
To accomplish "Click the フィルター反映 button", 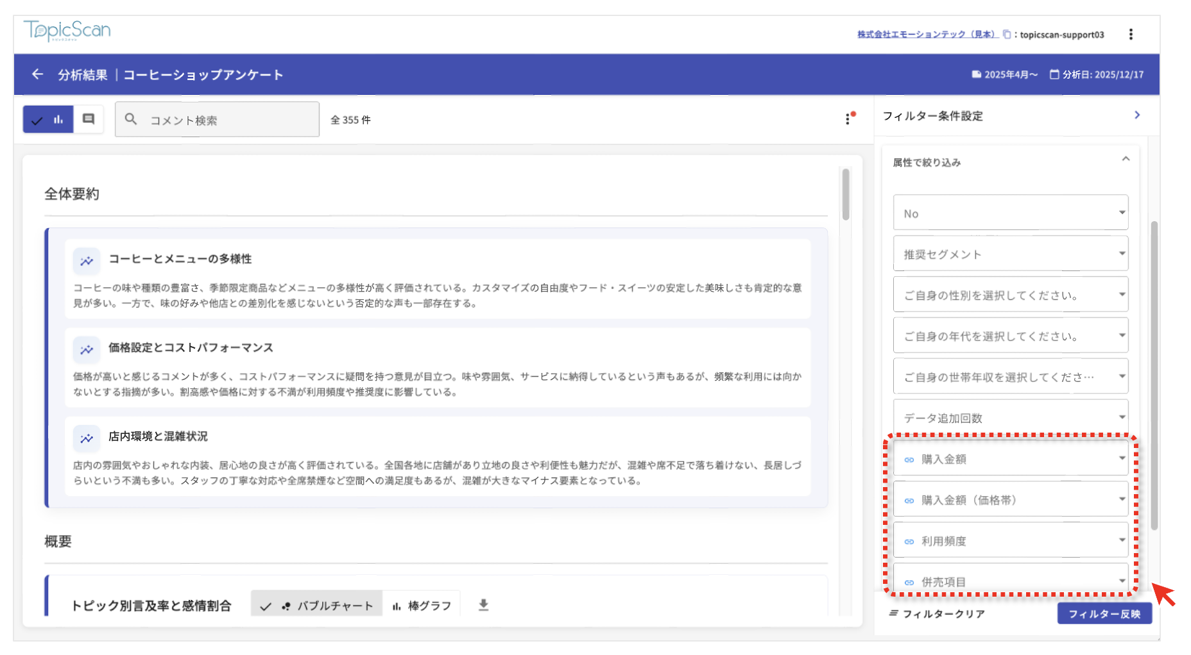I will [x=1104, y=613].
